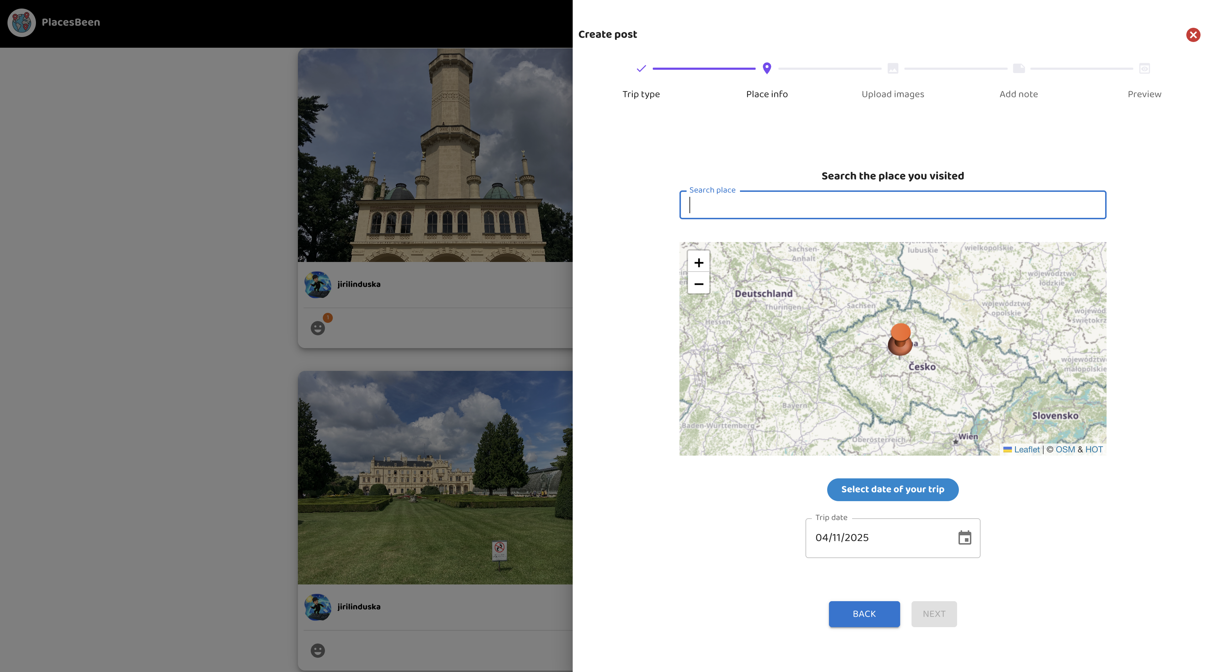
Task: Close the Create post panel
Action: coord(1193,35)
